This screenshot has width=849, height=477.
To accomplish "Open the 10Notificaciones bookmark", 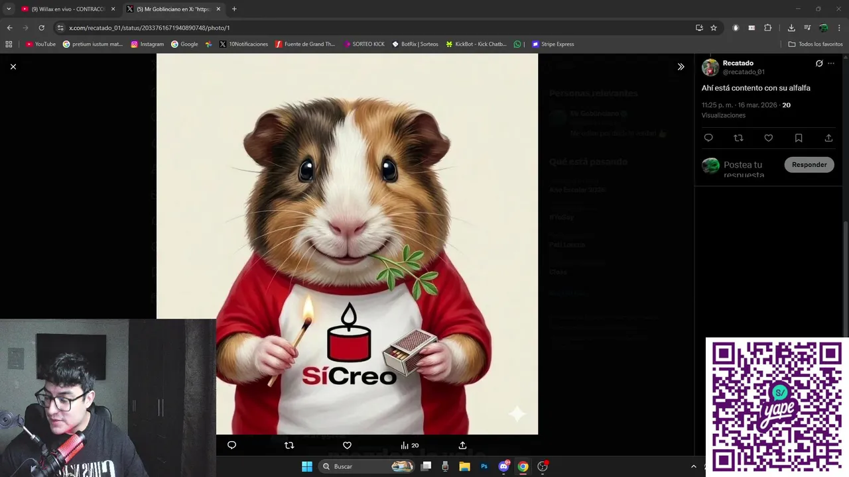I will [x=243, y=44].
